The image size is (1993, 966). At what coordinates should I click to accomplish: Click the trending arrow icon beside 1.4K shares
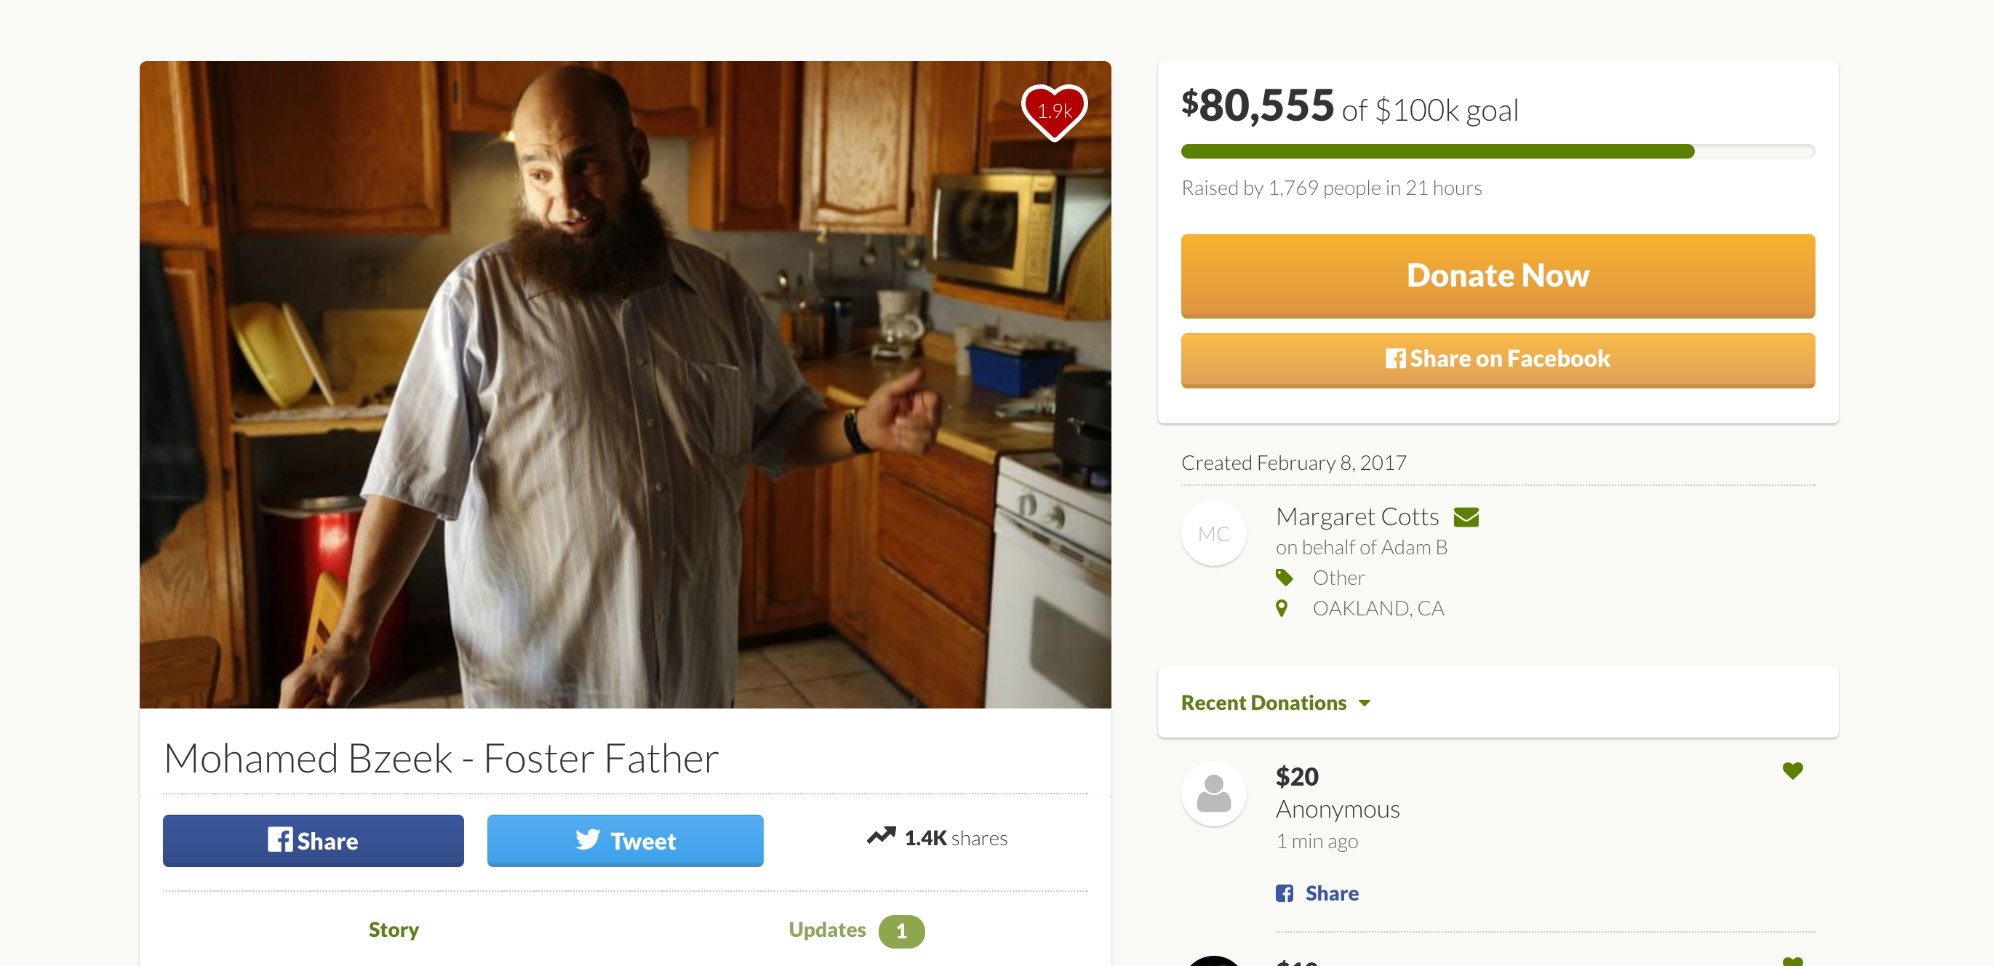(880, 836)
